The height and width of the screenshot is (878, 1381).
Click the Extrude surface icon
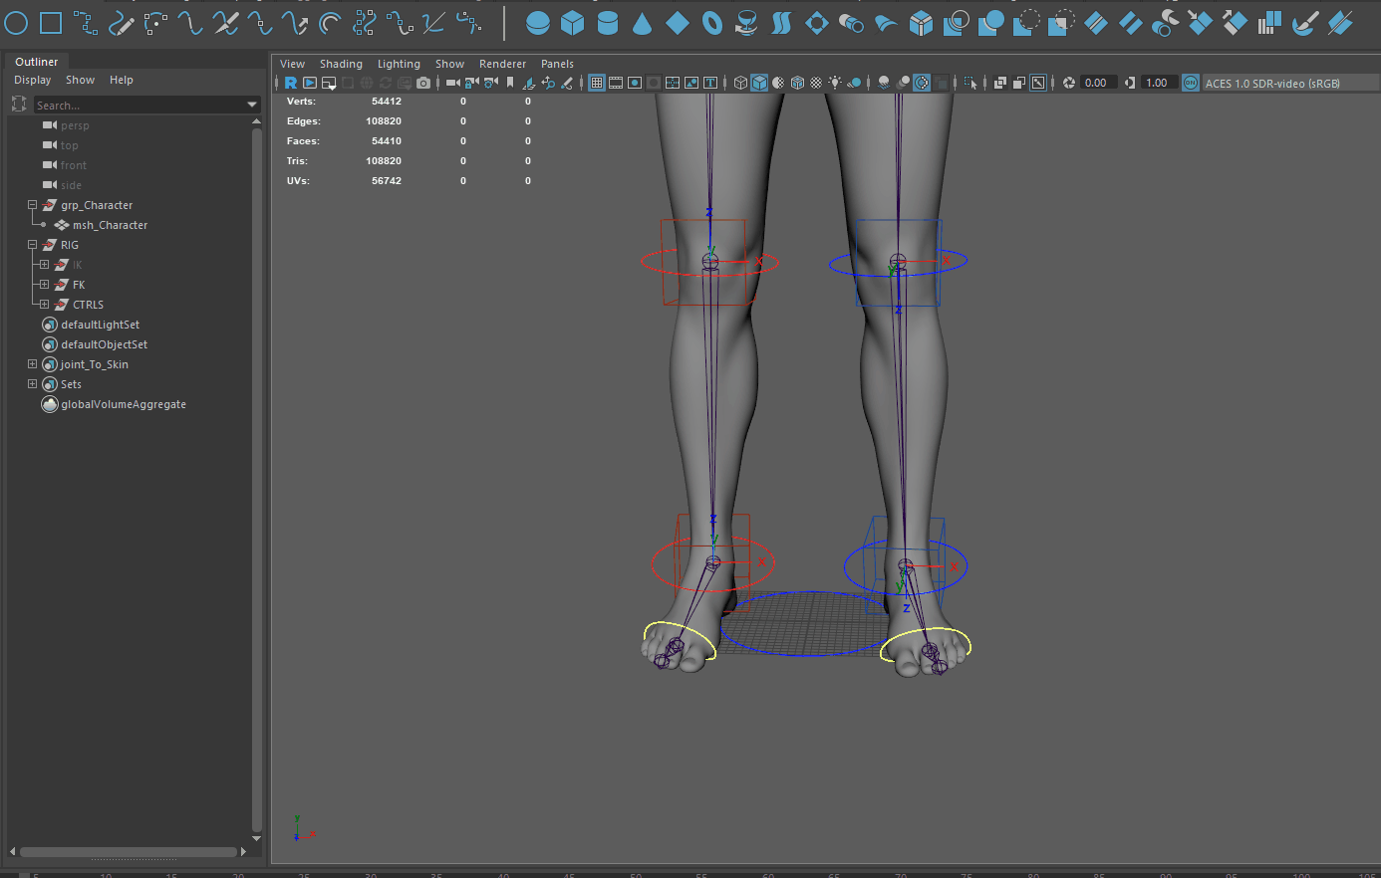(x=851, y=22)
